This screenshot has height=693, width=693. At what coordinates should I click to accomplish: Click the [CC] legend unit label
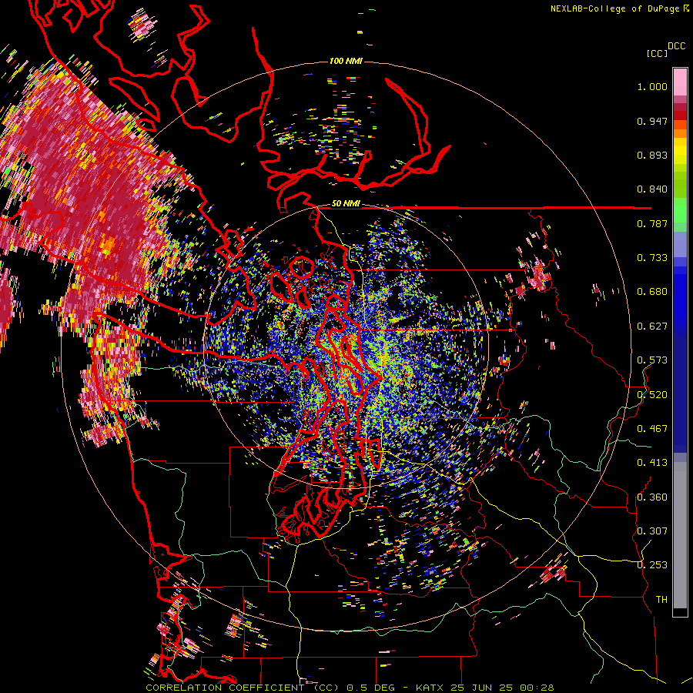[657, 53]
